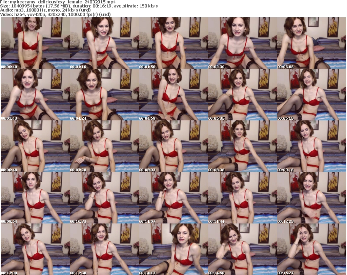The width and height of the screenshot is (347, 275).
Task: Select the frame stamped 00:05:35
Action: point(243,95)
